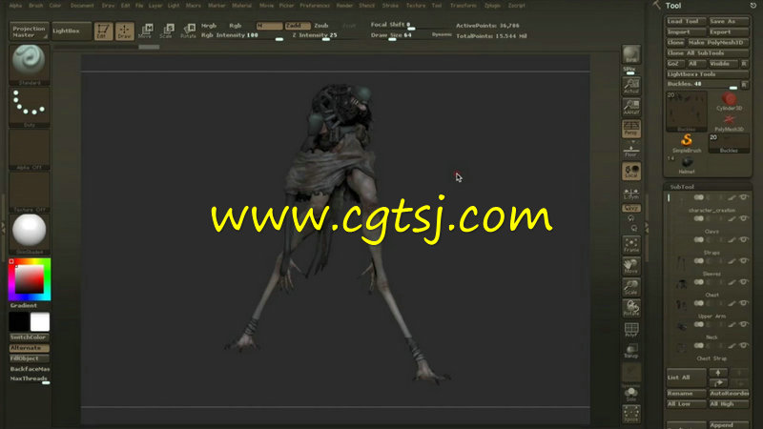
Task: Click the Transp transparency icon
Action: 631,351
